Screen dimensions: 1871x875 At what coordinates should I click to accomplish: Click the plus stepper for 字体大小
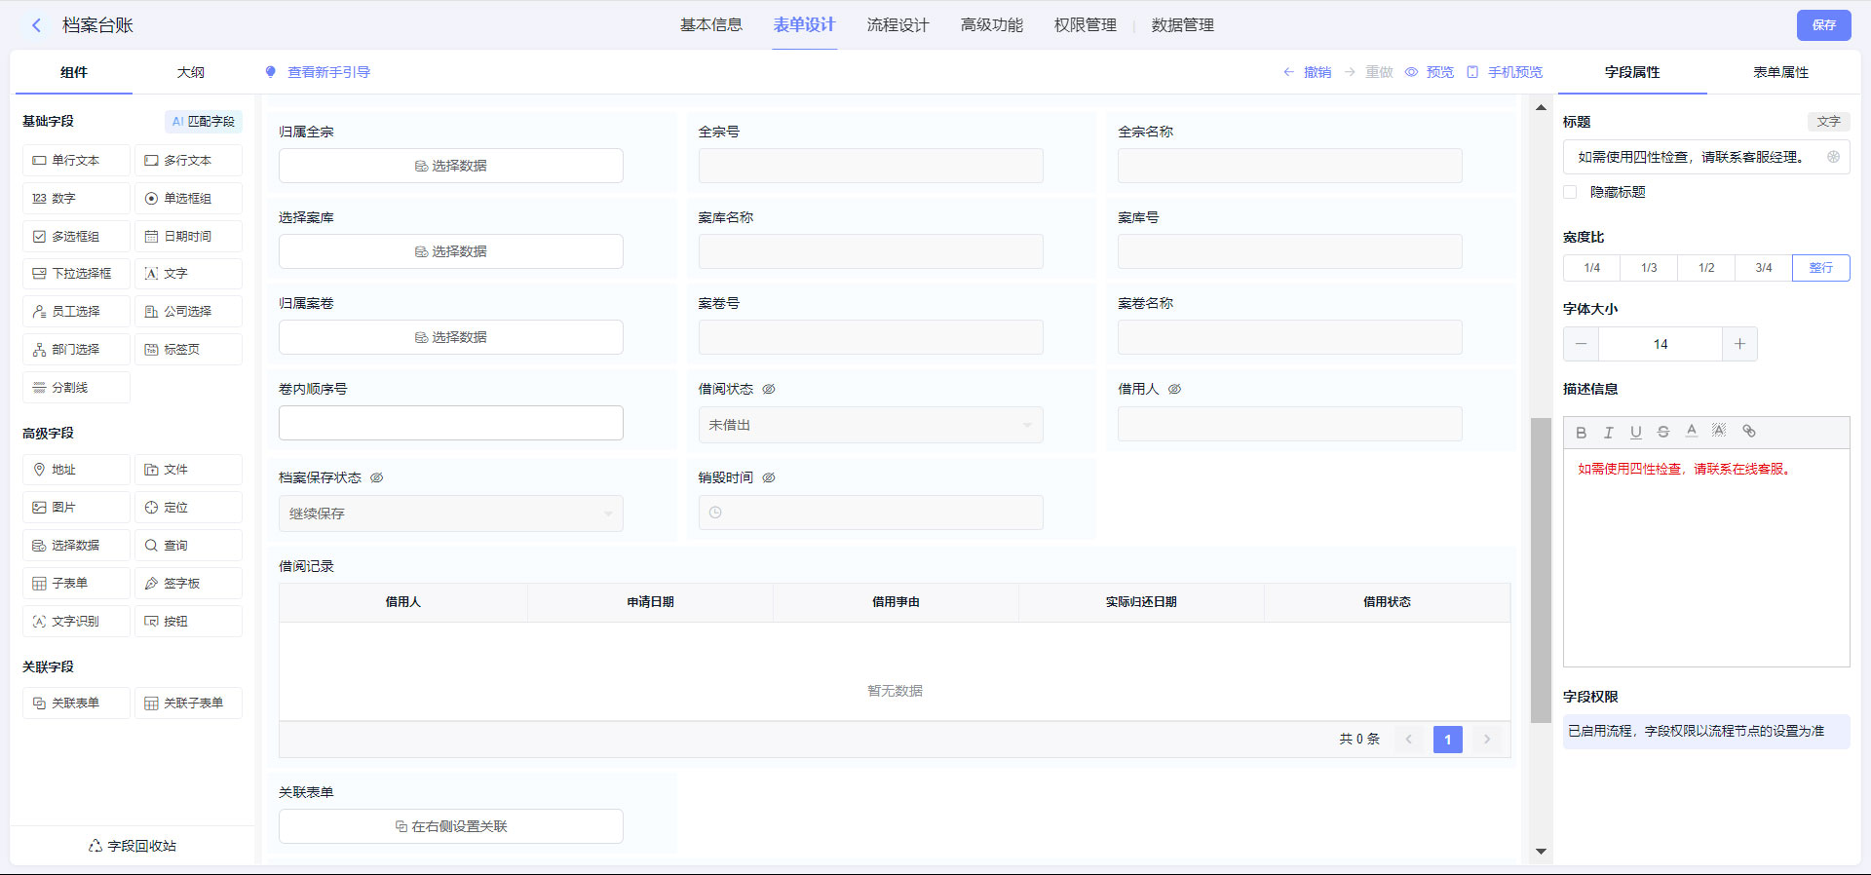click(x=1739, y=344)
